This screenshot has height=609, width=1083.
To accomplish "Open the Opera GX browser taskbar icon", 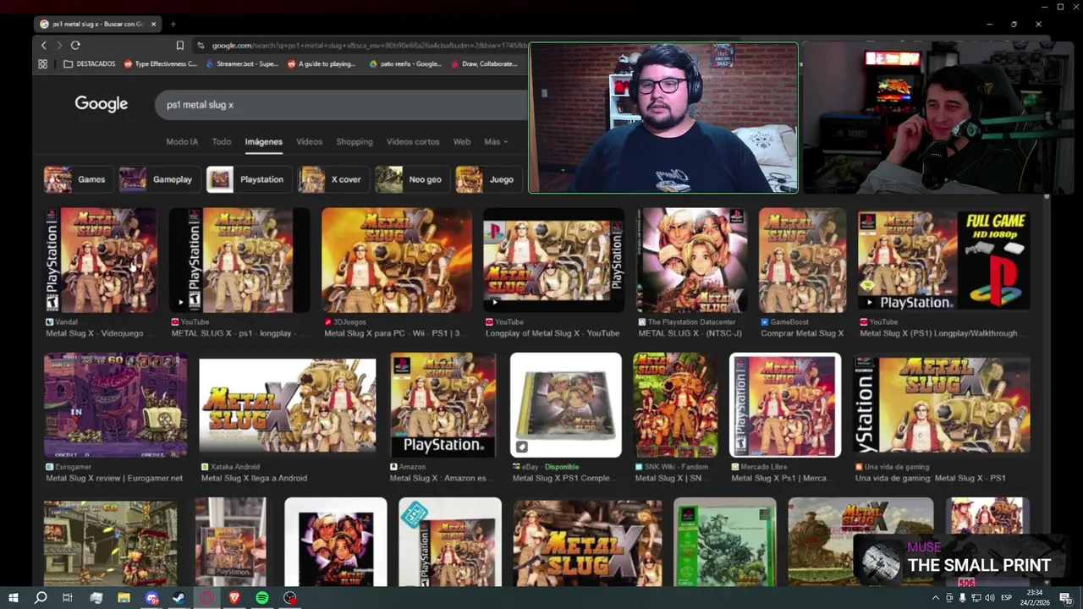I will 207,598.
